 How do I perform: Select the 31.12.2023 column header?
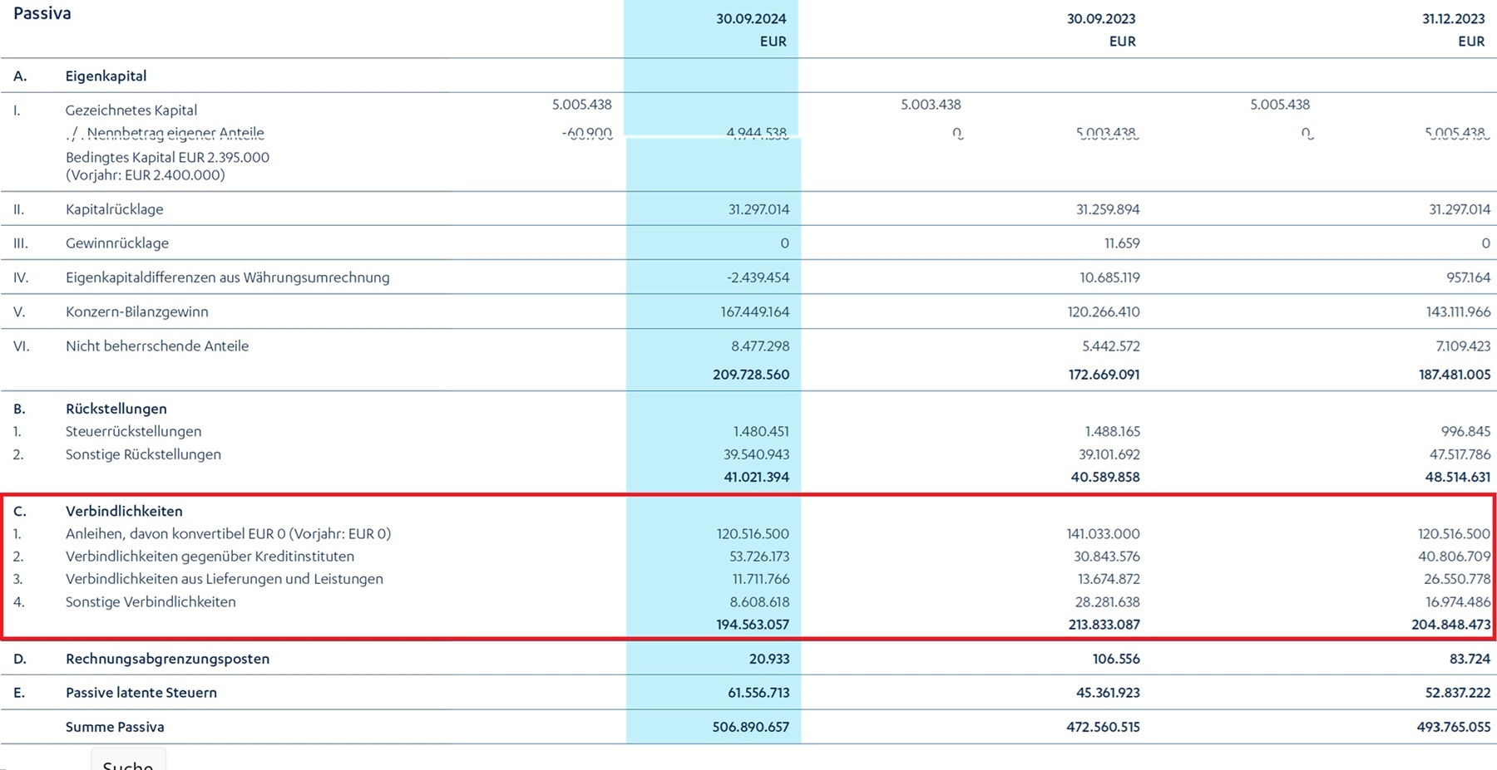[x=1452, y=18]
